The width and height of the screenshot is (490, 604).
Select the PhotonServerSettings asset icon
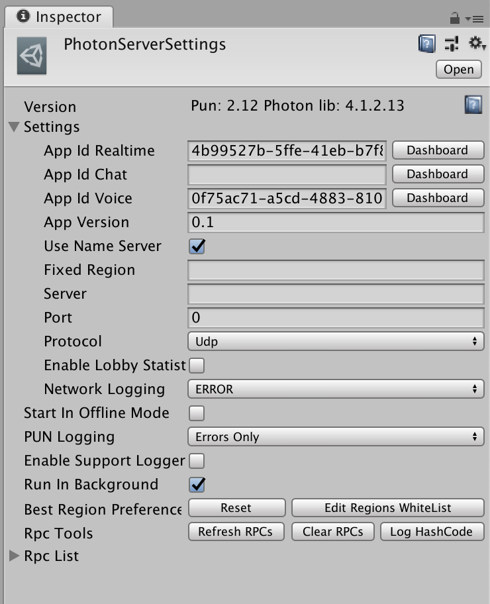click(x=32, y=56)
